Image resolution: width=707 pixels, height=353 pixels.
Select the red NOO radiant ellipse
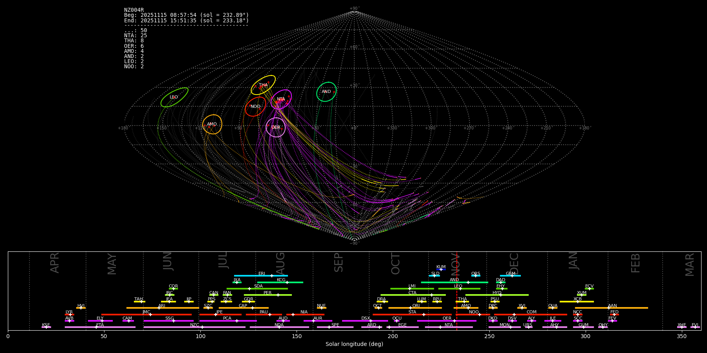(255, 107)
